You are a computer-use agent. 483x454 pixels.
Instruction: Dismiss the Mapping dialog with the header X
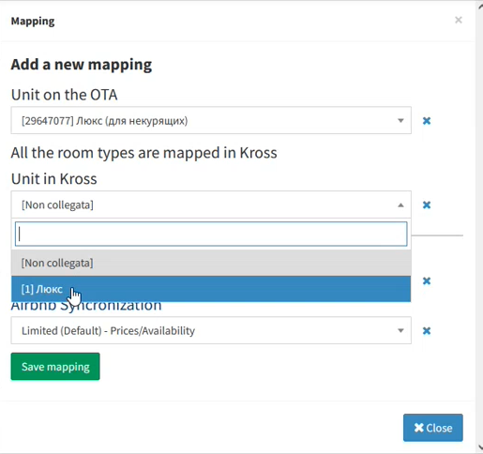pos(459,20)
